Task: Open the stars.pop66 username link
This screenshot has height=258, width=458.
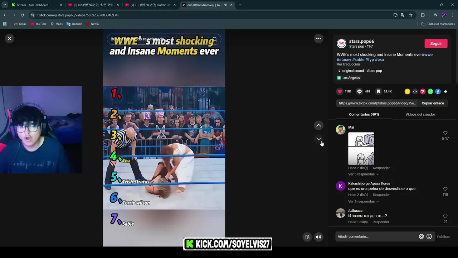Action: (361, 41)
